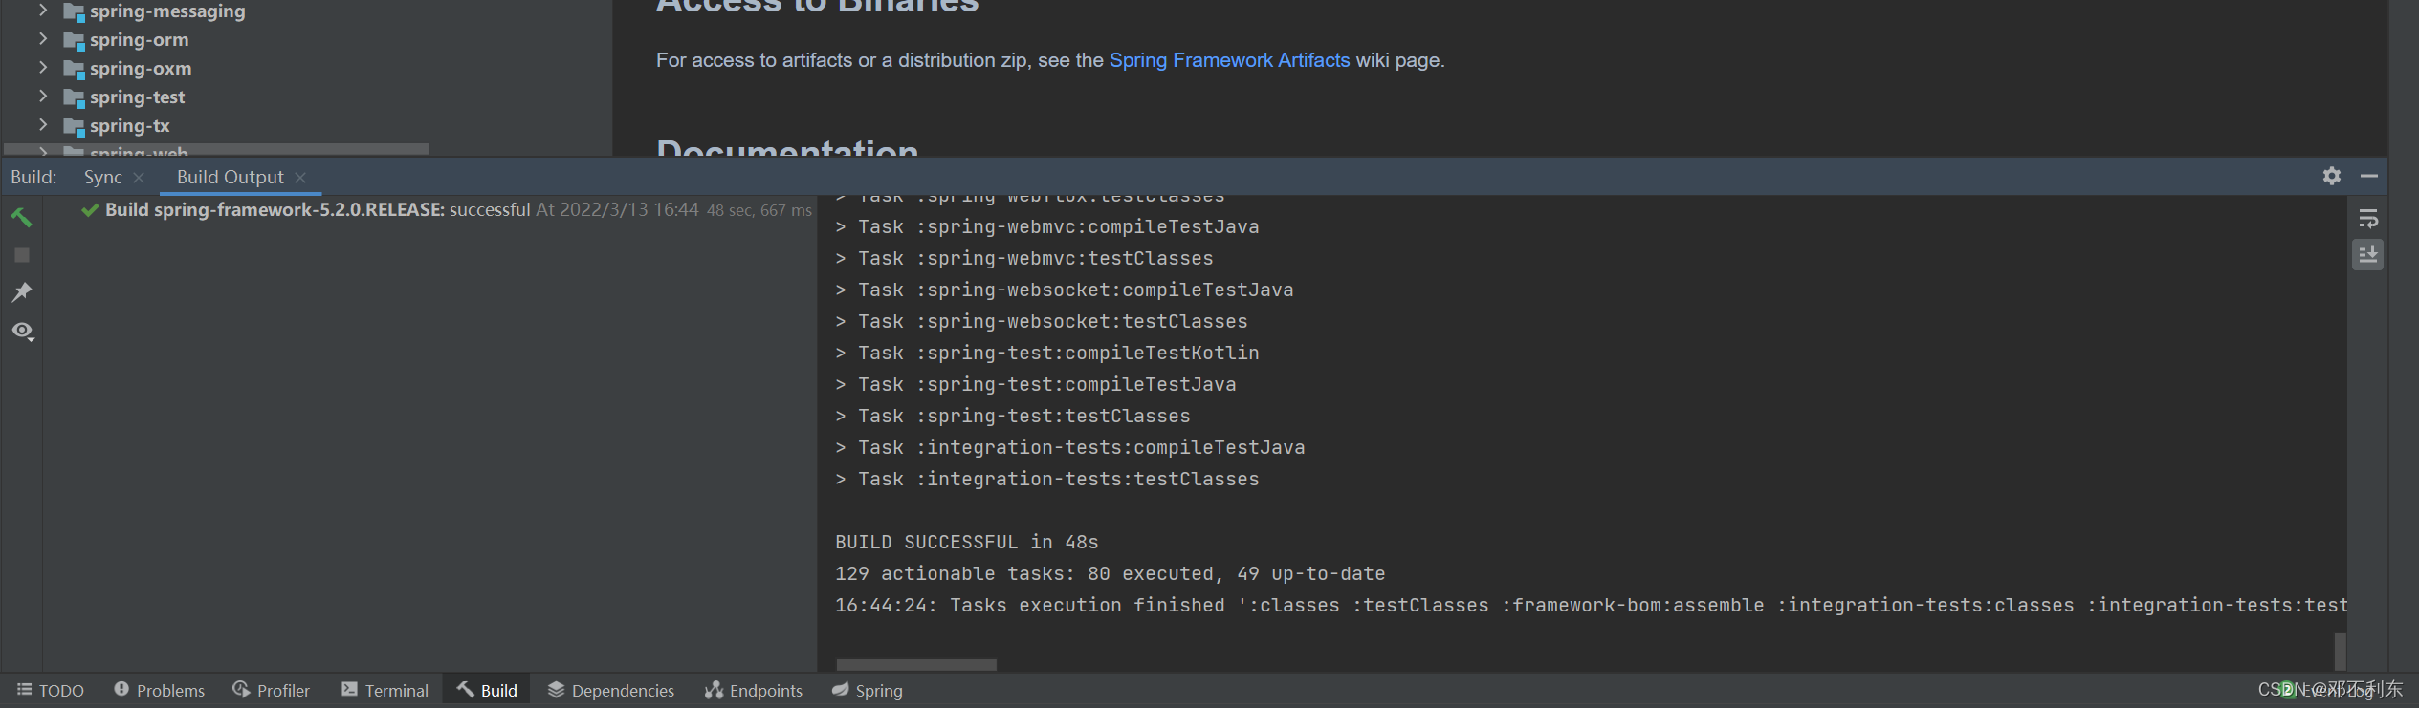The image size is (2419, 708).
Task: Expand the spring-oxm module
Action: coord(42,68)
